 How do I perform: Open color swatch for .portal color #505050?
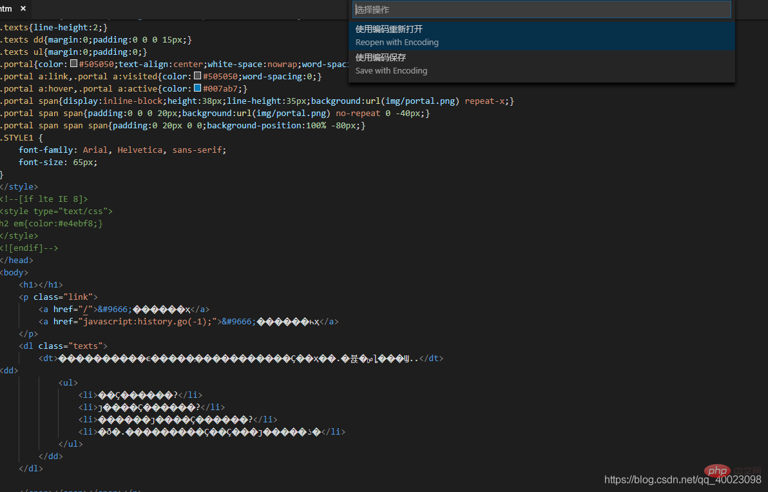click(73, 64)
